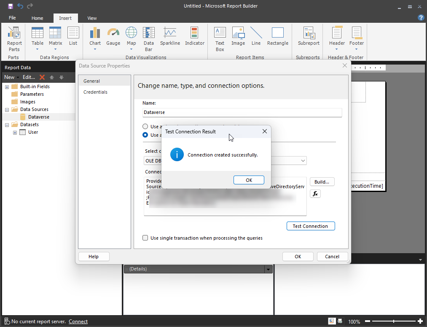Click Help in Data Source Properties
The height and width of the screenshot is (327, 427).
94,257
